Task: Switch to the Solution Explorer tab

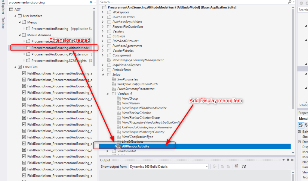Action: pos(303,105)
